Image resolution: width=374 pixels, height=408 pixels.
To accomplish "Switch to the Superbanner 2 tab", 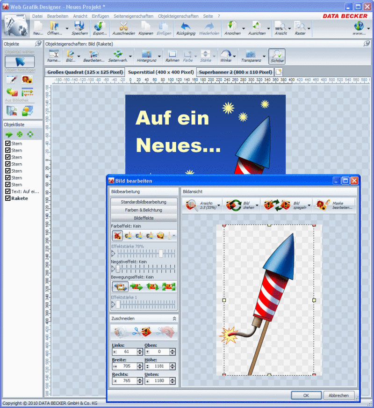I will pos(234,72).
